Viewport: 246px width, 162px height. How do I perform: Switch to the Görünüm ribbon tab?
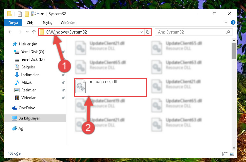tap(68, 23)
